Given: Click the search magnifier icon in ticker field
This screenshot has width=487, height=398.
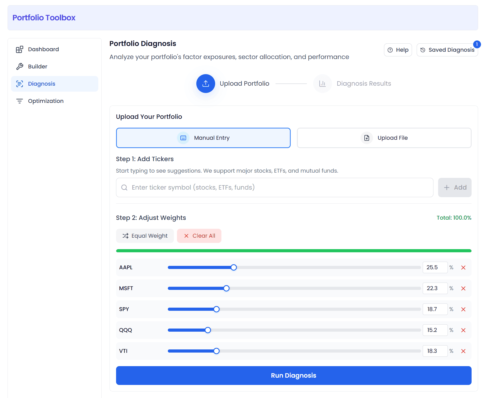Looking at the screenshot, I should pyautogui.click(x=124, y=188).
